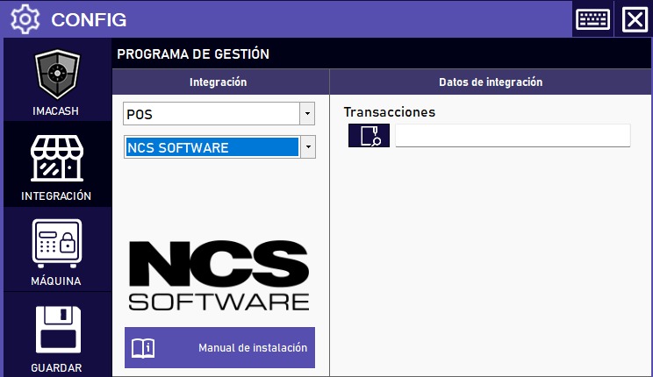Open Manual de instalación
Image resolution: width=653 pixels, height=377 pixels.
[251, 348]
